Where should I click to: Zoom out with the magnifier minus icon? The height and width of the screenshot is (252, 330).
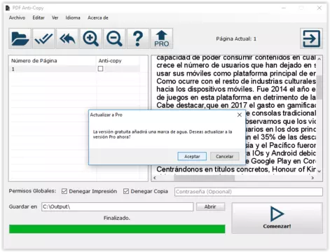[114, 38]
